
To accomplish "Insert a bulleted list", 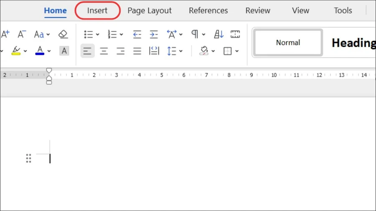I will [x=89, y=34].
